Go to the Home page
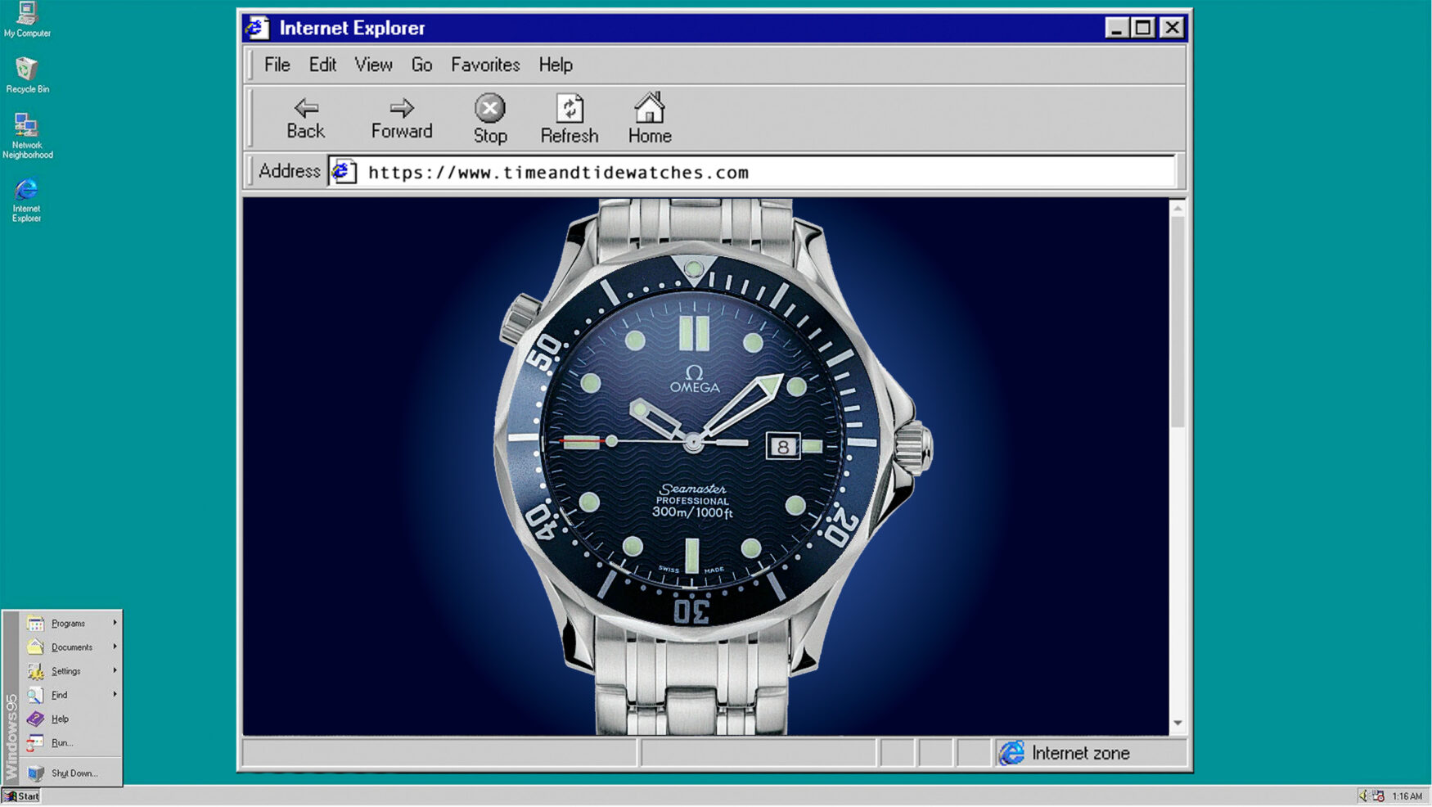 (650, 119)
